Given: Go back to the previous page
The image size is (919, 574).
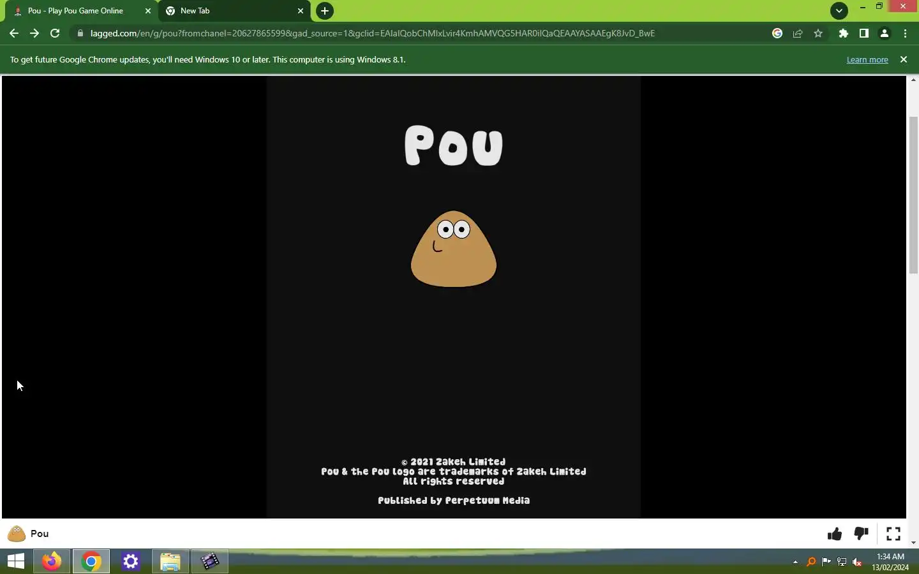Looking at the screenshot, I should 14,33.
